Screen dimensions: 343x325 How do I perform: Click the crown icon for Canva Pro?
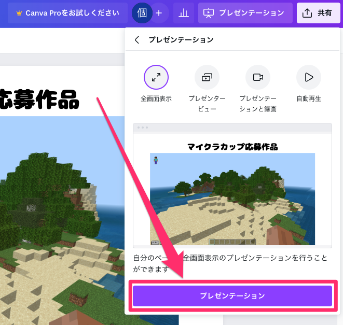[19, 13]
